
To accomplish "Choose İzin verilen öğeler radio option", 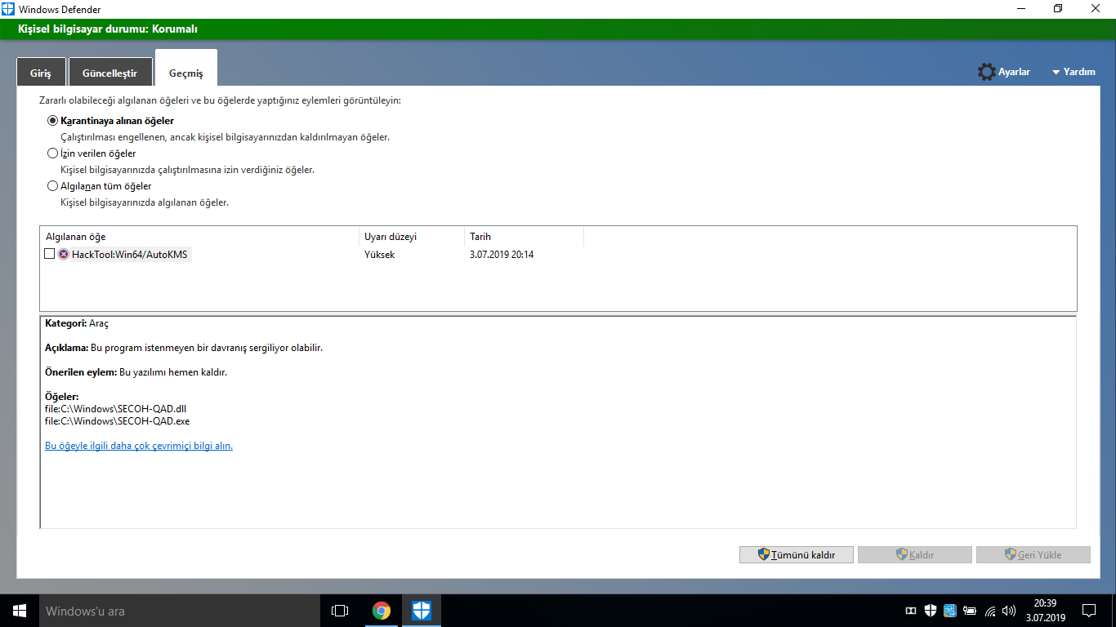I will (x=53, y=153).
